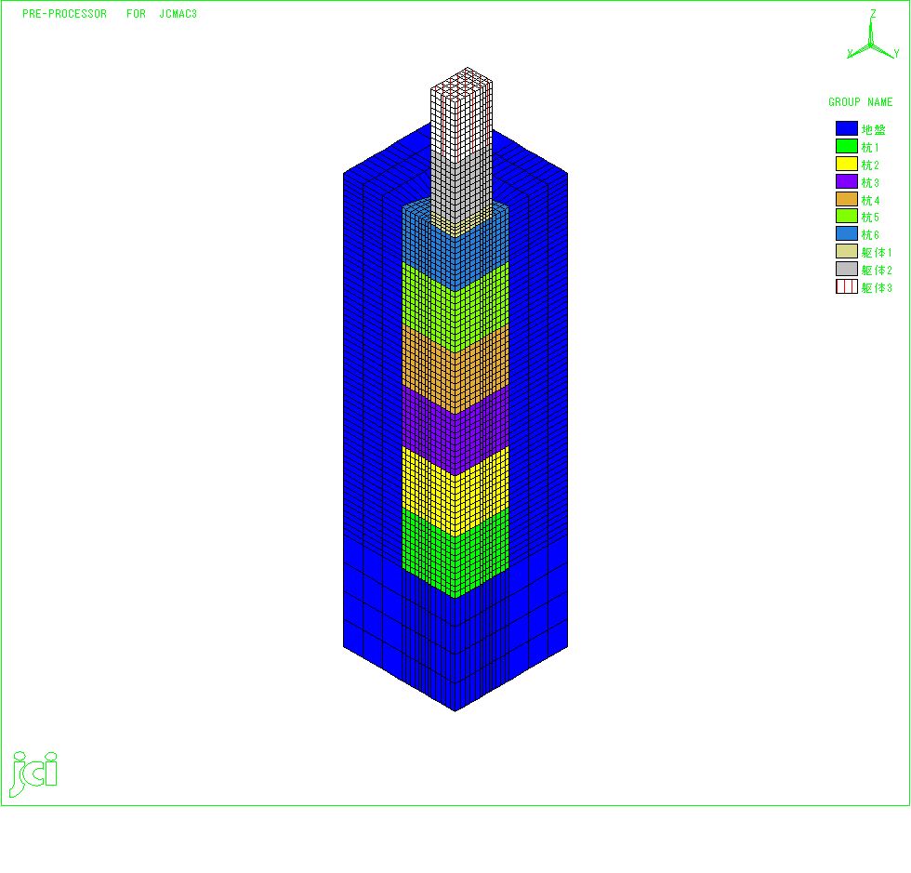Click the 杭3 legend label
This screenshot has height=873, width=911.
click(870, 182)
